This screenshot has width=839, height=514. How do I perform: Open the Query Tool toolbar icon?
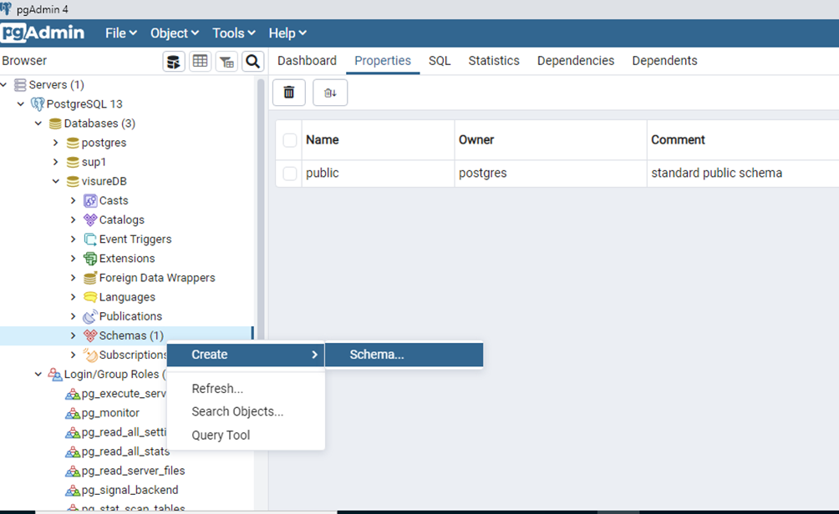click(174, 62)
